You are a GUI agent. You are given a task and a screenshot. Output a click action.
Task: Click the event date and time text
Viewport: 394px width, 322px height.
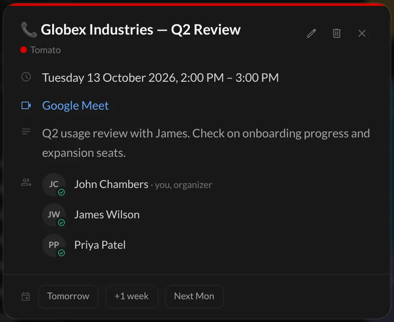(160, 78)
